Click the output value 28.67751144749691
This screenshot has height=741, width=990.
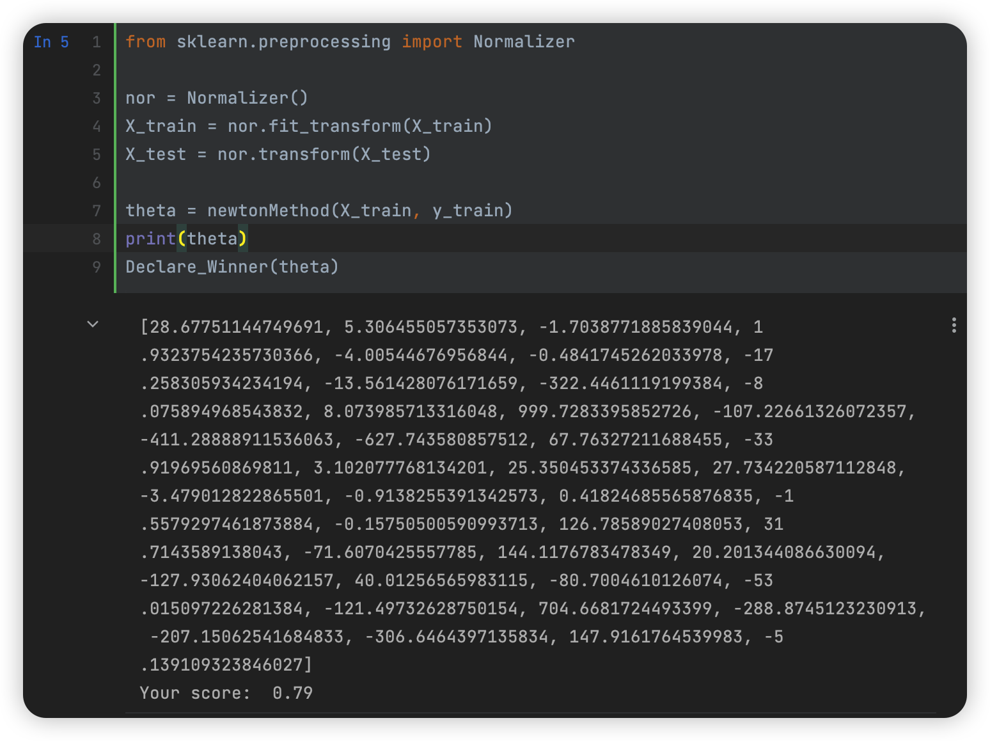237,327
